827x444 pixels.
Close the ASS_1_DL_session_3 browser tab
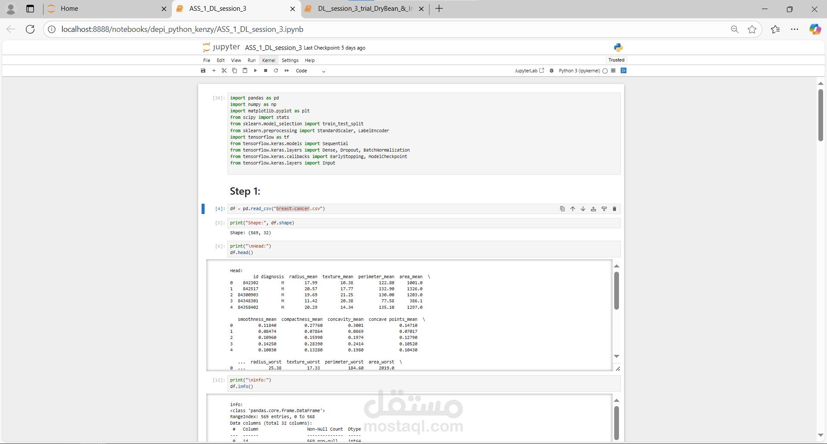coord(292,9)
